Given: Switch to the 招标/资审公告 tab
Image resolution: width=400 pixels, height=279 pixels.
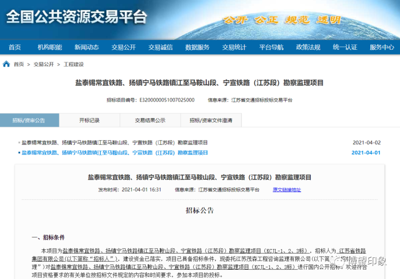Looking at the screenshot, I should (x=30, y=120).
